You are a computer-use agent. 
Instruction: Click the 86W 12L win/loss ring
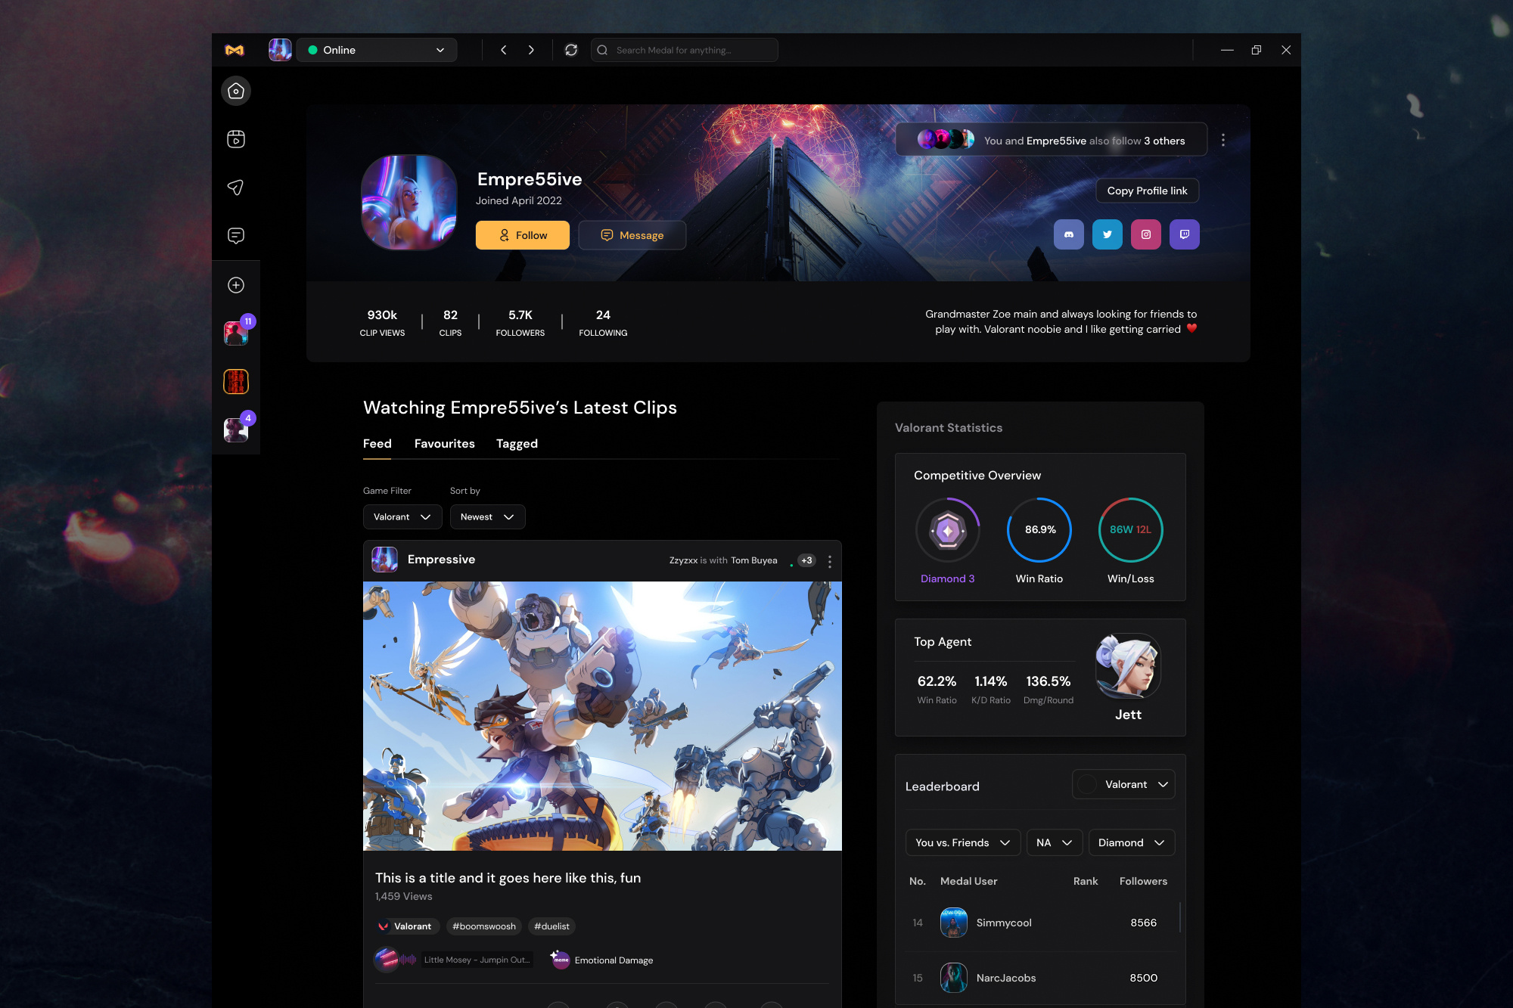1131,530
